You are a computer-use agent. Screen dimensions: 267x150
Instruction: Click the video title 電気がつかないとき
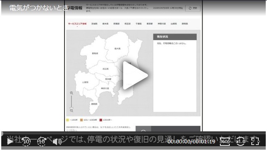point(39,8)
